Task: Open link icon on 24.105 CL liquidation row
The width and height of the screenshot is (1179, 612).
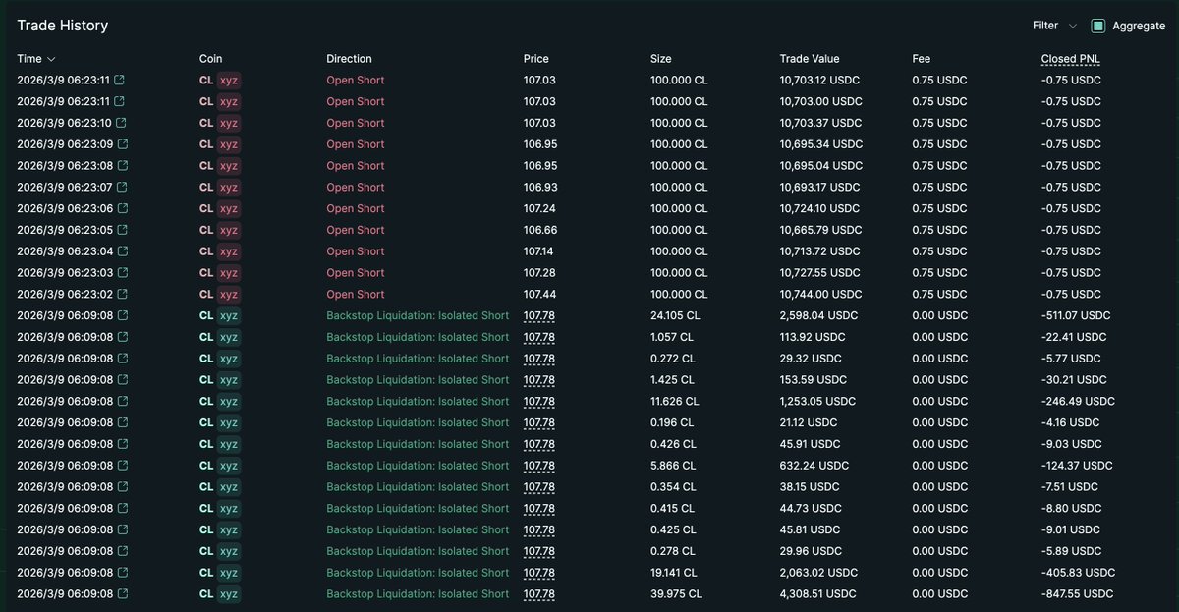Action: click(123, 316)
